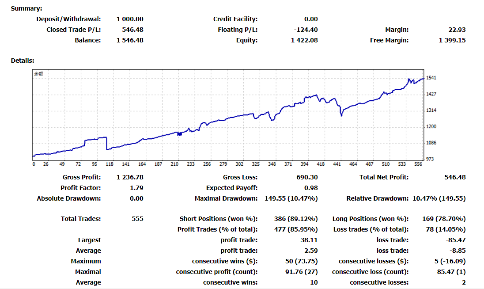Viewport: 484px width, 289px height.
Task: Click the 1541 y-axis label on chart
Action: tap(431, 78)
